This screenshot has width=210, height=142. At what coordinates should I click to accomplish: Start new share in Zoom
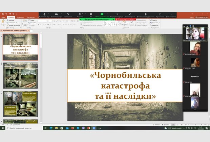tap(102, 15)
